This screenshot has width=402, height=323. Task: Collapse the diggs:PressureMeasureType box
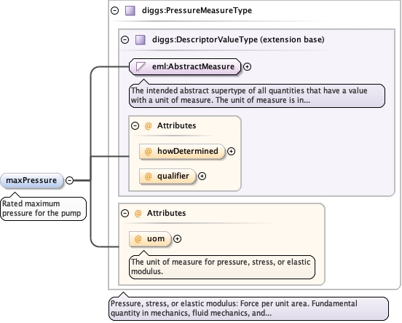coord(114,10)
